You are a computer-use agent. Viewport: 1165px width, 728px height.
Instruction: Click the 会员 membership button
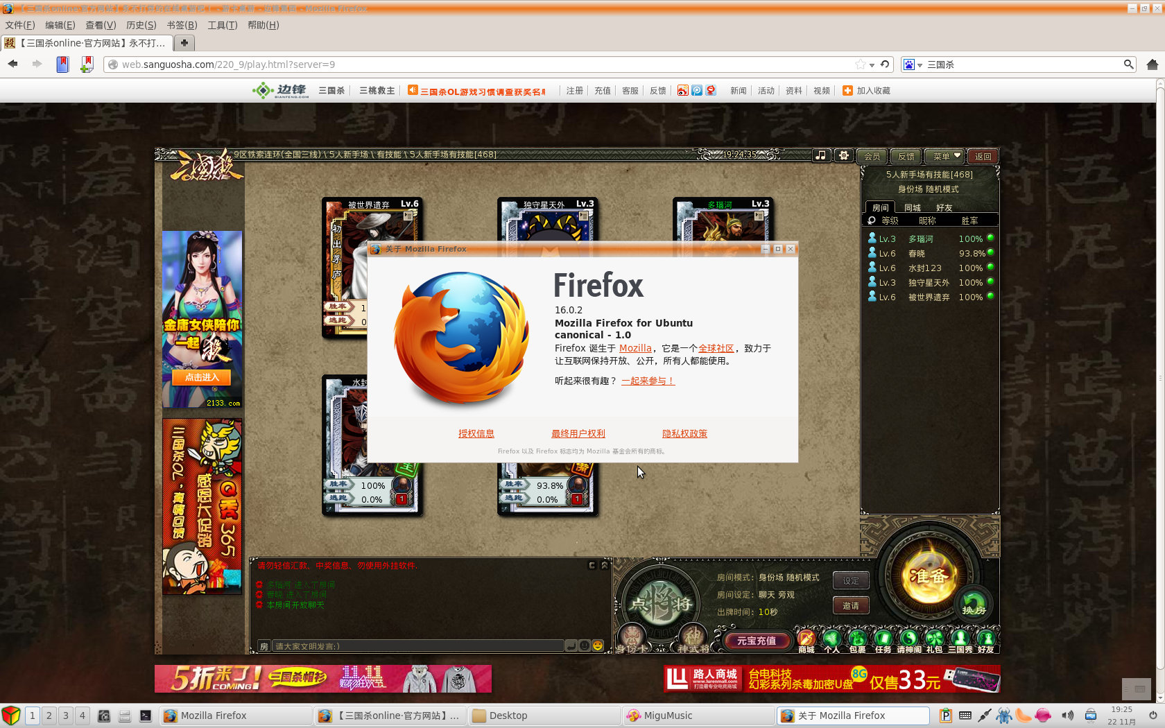[872, 156]
